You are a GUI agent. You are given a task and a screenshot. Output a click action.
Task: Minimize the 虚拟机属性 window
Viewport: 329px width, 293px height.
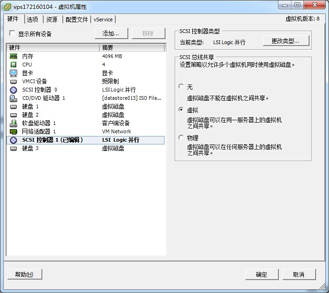(x=285, y=5)
